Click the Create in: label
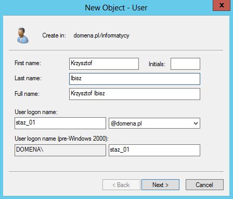This screenshot has height=199, width=233. 54,35
